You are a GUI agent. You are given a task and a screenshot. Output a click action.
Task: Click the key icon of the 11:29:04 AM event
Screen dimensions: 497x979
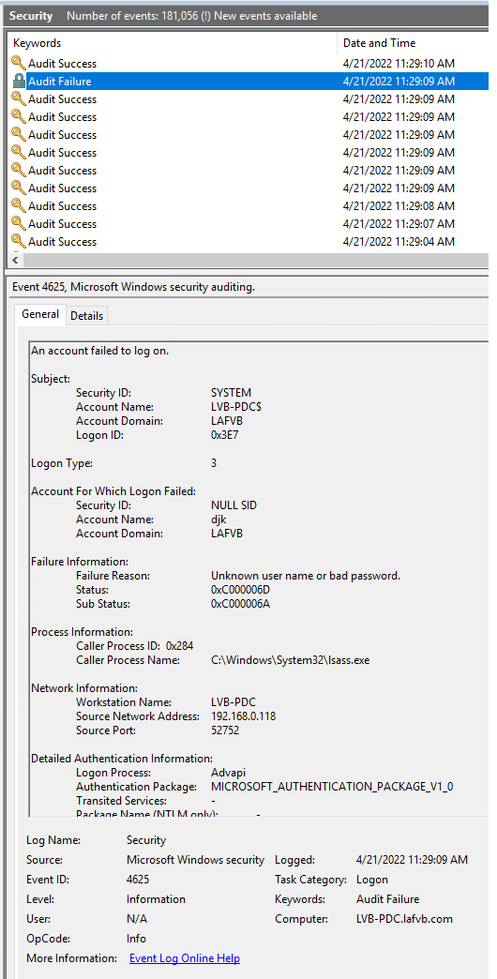point(19,242)
